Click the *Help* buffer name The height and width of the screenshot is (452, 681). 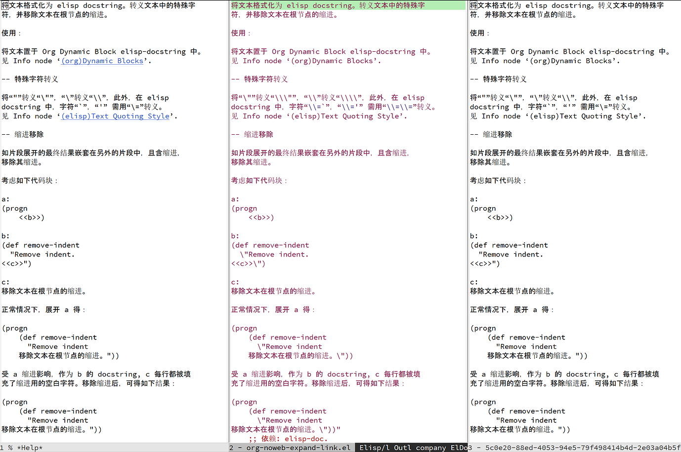pos(30,448)
